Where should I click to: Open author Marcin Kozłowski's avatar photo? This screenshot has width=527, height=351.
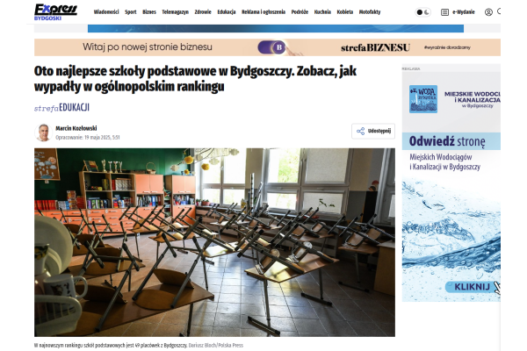point(43,133)
